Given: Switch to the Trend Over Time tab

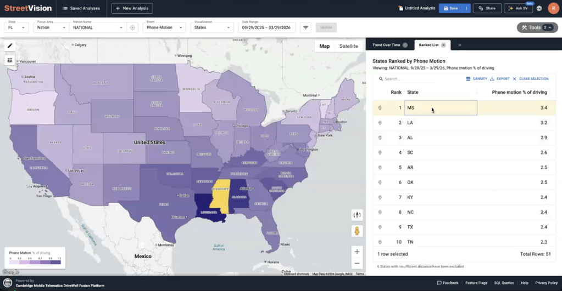Looking at the screenshot, I should pos(387,45).
